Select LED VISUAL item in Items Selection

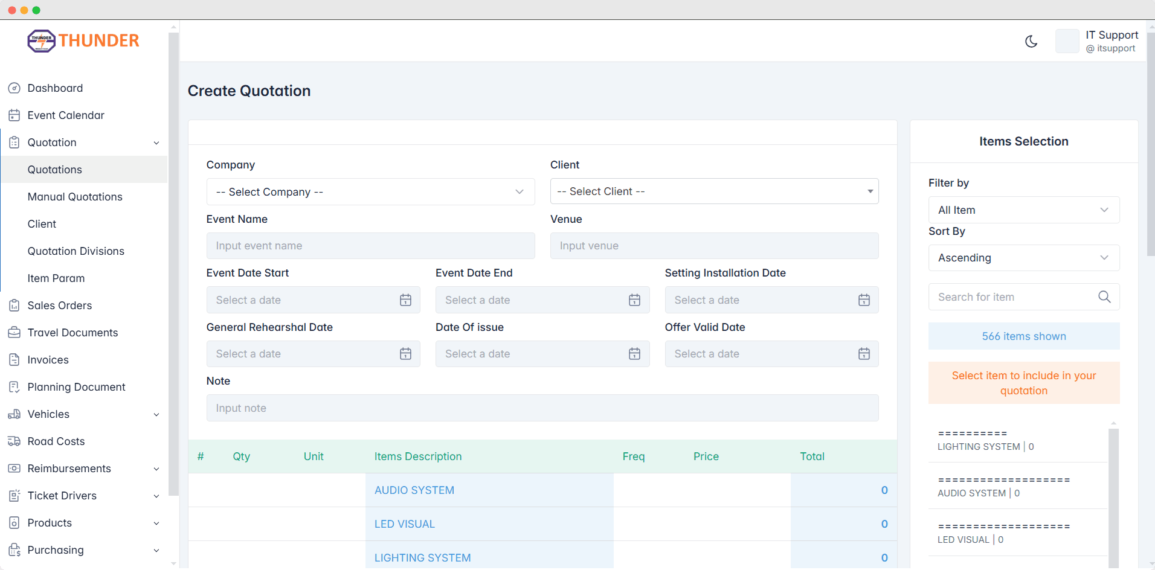(1018, 533)
